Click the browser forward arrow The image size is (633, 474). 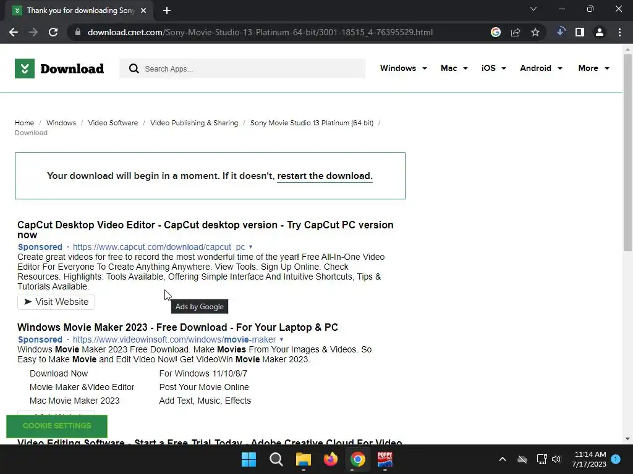[x=33, y=32]
